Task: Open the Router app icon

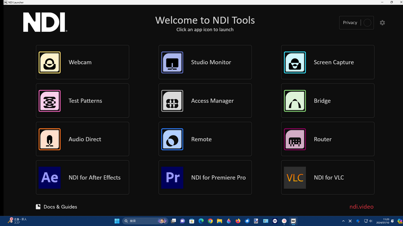Action: [295, 139]
